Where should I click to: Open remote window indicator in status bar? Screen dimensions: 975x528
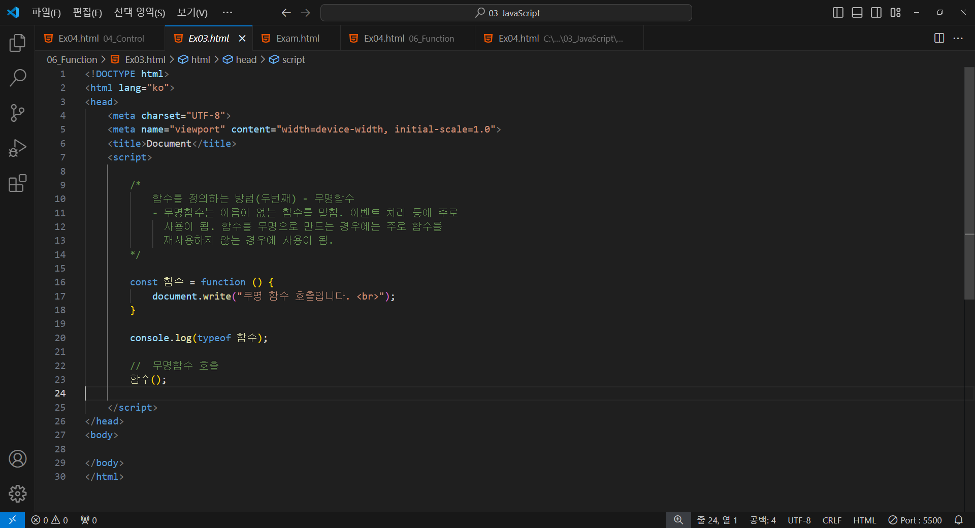click(12, 520)
